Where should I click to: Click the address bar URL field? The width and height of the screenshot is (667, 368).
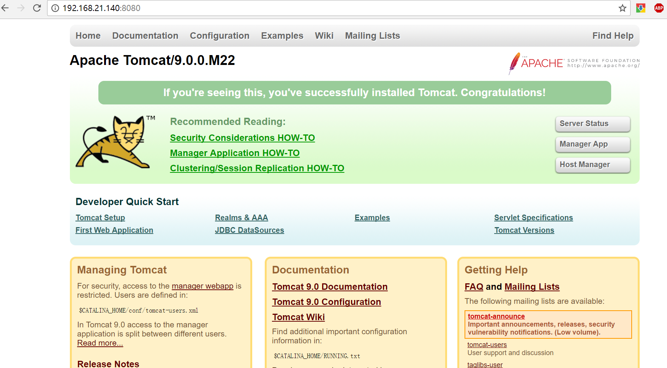pos(338,8)
